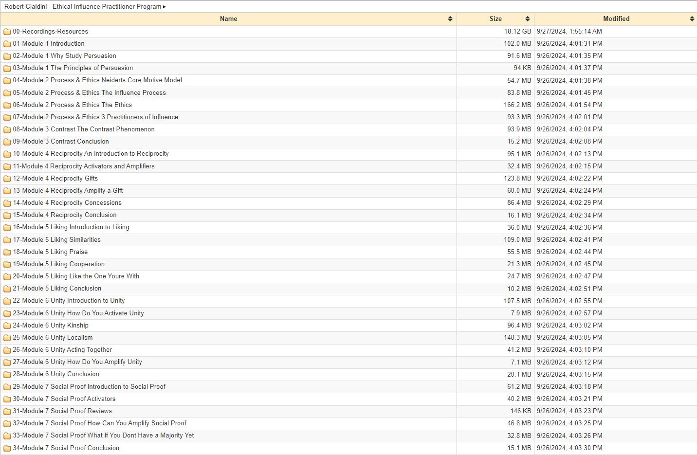Image resolution: width=697 pixels, height=455 pixels.
Task: Select the 9/26/2024, 4:02:55 PM date
Action: [569, 301]
